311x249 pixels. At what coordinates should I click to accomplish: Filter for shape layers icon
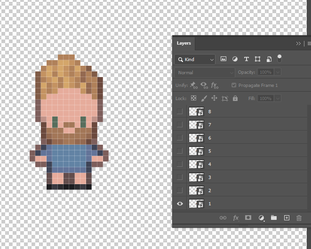click(257, 59)
